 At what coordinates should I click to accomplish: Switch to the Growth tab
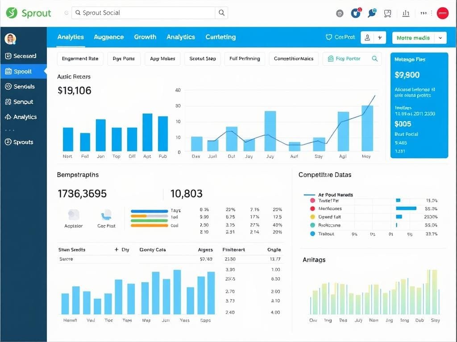(145, 37)
